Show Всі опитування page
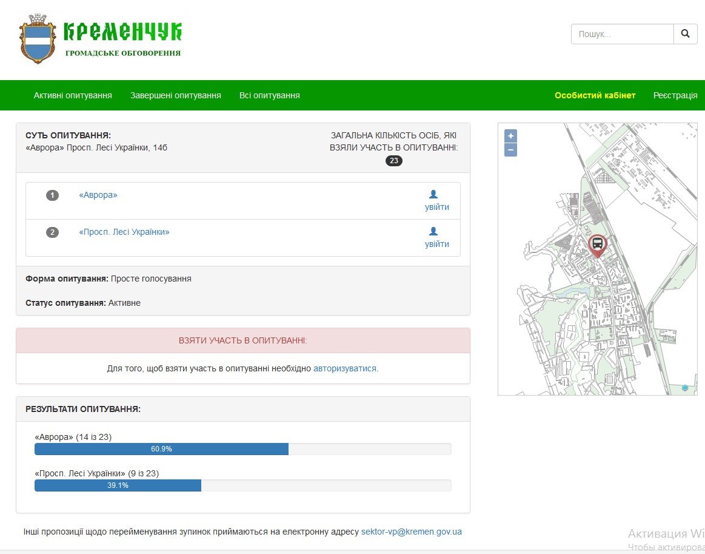This screenshot has width=705, height=554. tap(269, 95)
